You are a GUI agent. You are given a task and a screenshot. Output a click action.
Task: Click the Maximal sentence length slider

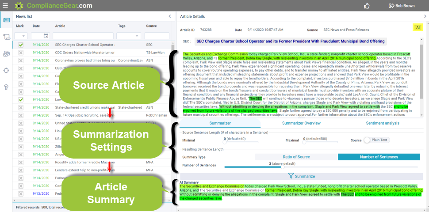(x=321, y=142)
